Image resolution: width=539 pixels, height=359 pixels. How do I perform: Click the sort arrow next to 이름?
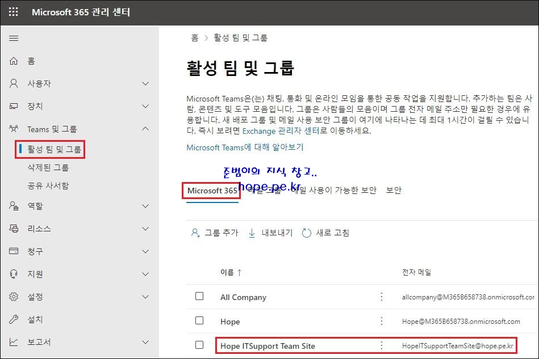(239, 272)
